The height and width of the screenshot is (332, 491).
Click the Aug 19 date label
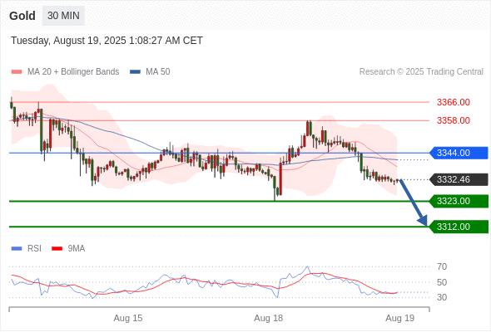click(x=400, y=318)
